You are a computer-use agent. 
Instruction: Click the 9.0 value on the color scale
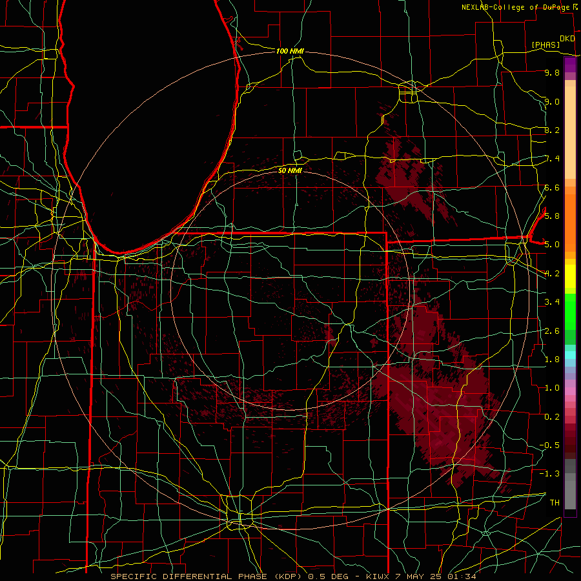coord(552,101)
